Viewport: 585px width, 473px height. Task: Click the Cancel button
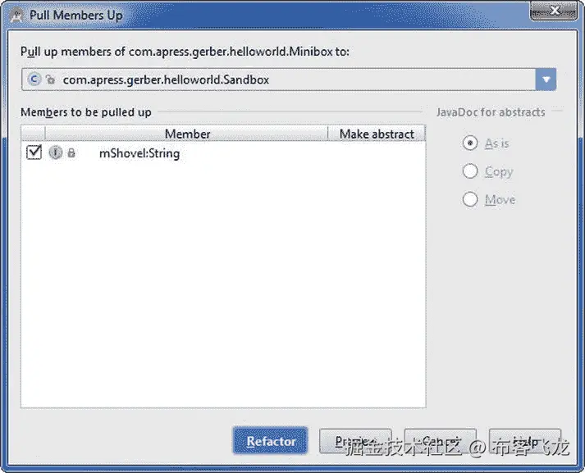pyautogui.click(x=441, y=441)
